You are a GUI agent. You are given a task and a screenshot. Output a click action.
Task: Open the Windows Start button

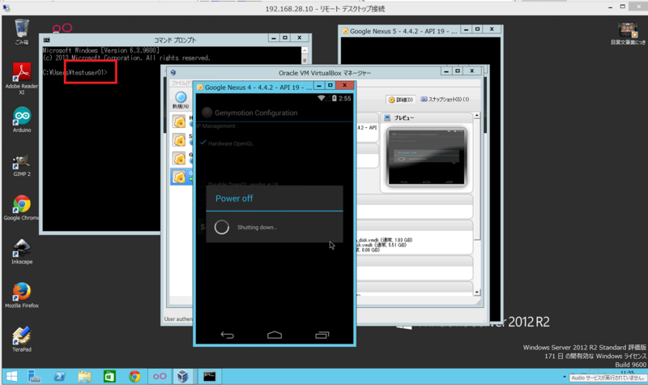coord(12,376)
